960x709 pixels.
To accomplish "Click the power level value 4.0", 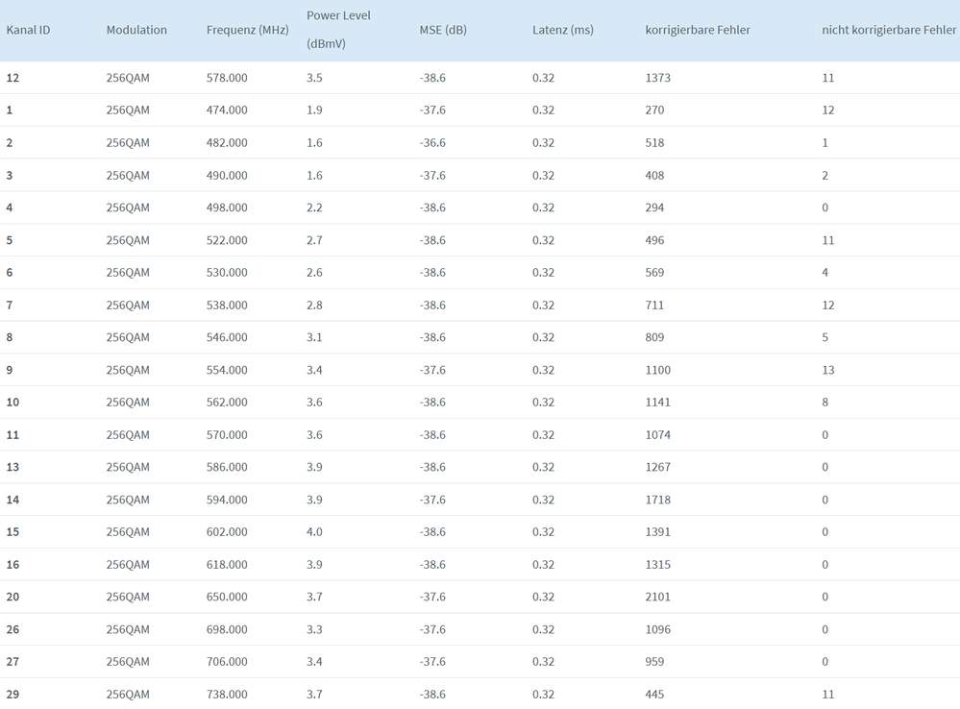I will [x=314, y=532].
